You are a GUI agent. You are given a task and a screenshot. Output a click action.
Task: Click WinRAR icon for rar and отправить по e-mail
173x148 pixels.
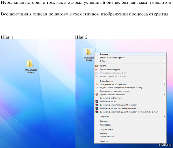click(97, 112)
